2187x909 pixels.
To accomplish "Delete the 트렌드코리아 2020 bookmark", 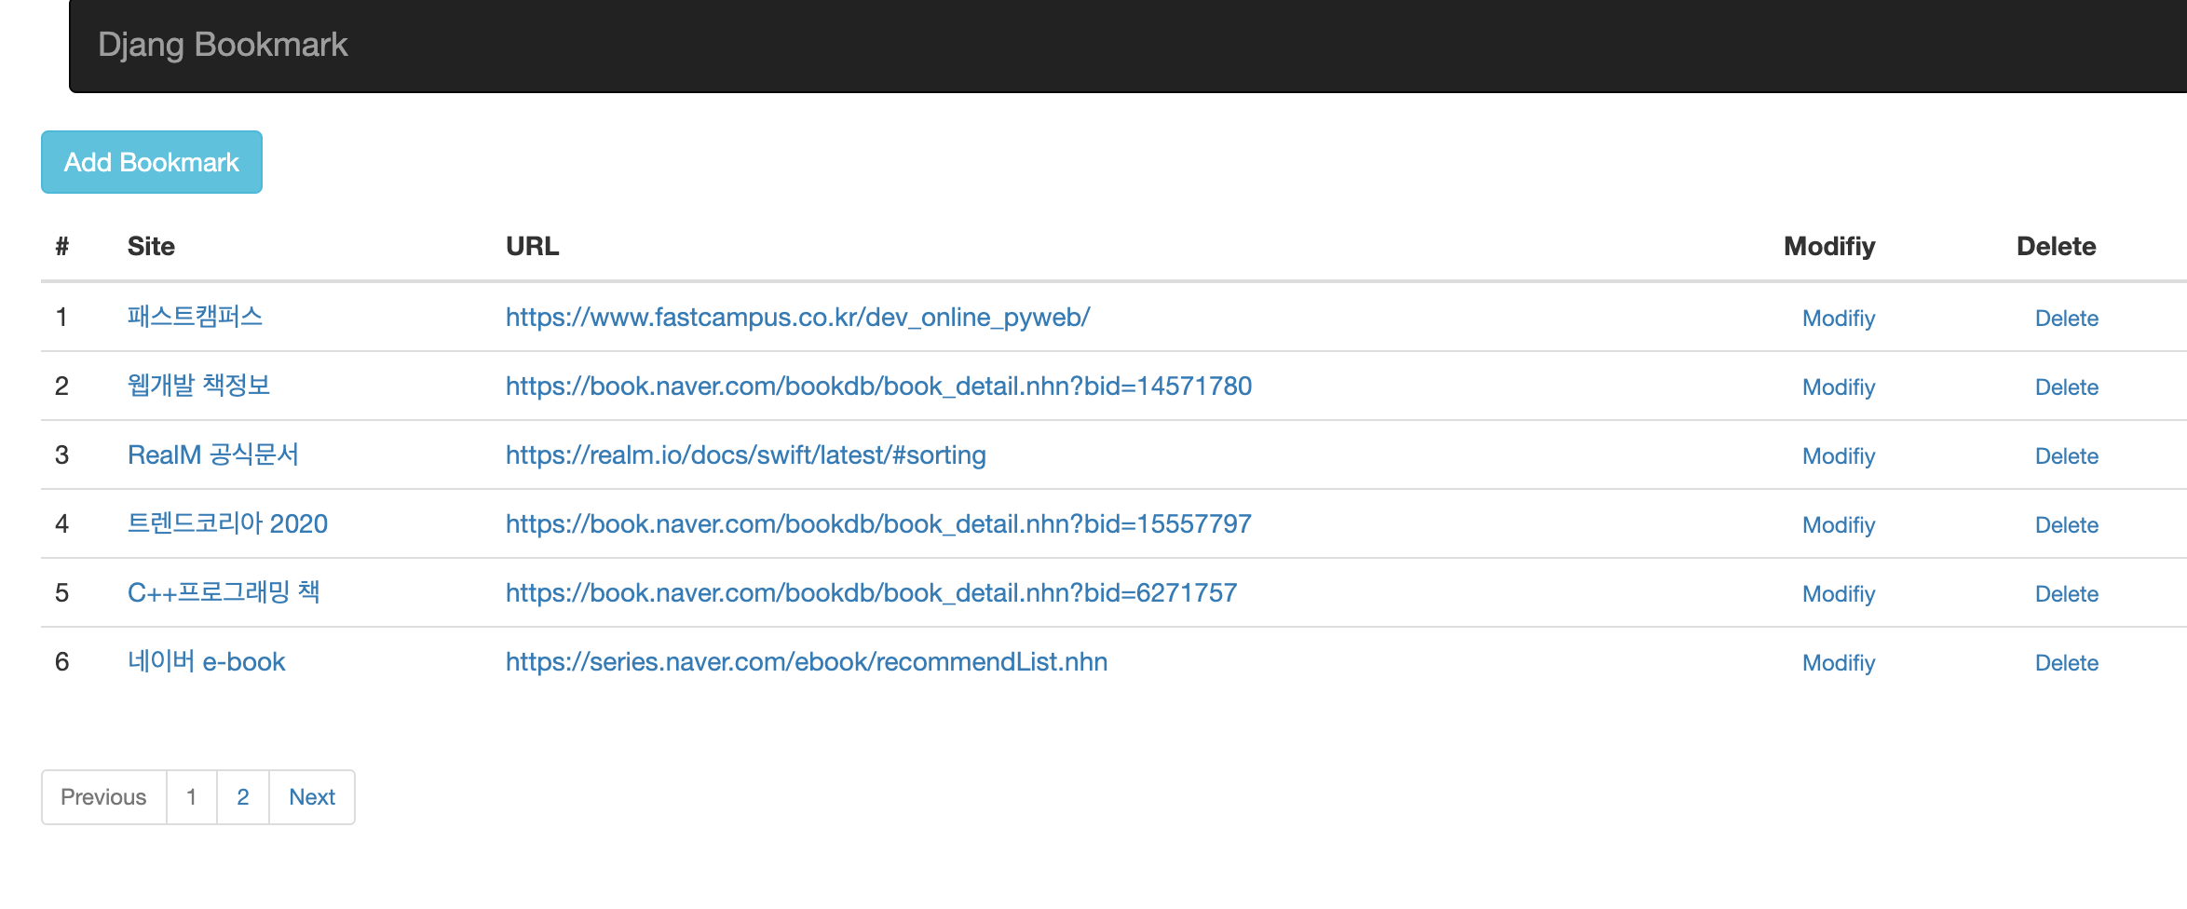I will pos(2067,525).
